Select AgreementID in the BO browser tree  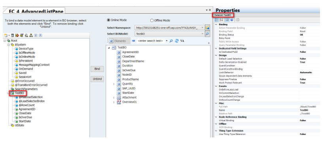tap(131, 52)
